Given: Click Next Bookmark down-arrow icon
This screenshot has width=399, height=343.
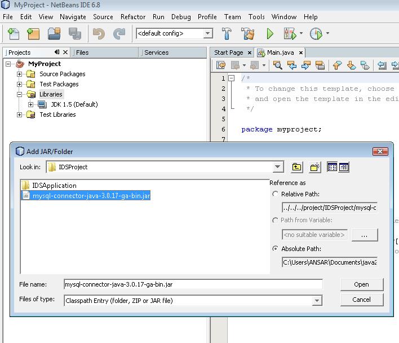Looking at the screenshot, I should click(x=351, y=65).
